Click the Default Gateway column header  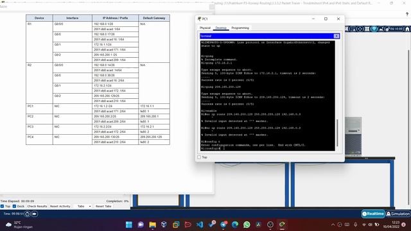coord(154,18)
